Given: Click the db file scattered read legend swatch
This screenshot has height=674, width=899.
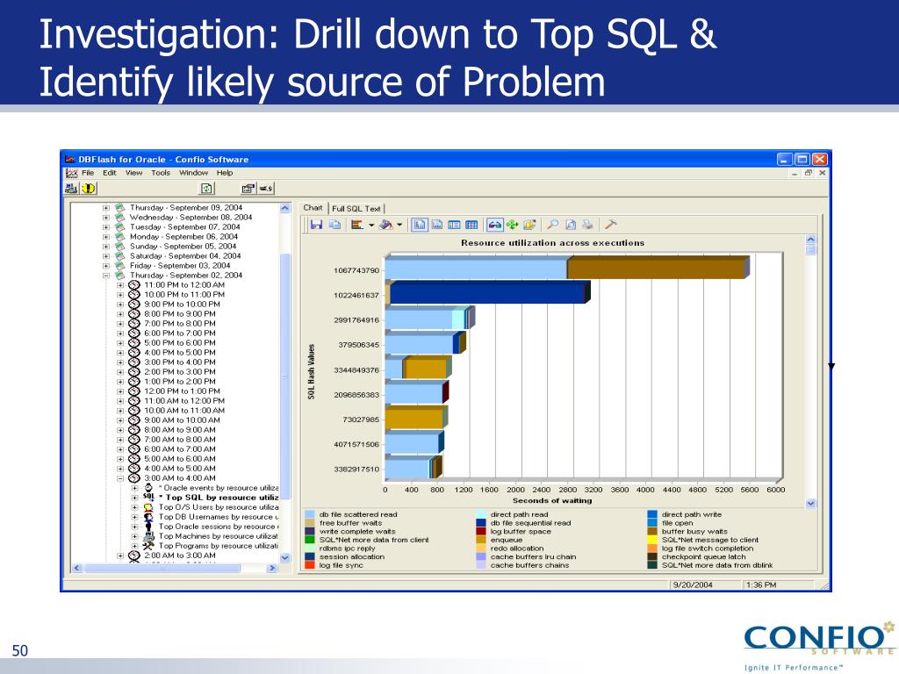Looking at the screenshot, I should [310, 514].
